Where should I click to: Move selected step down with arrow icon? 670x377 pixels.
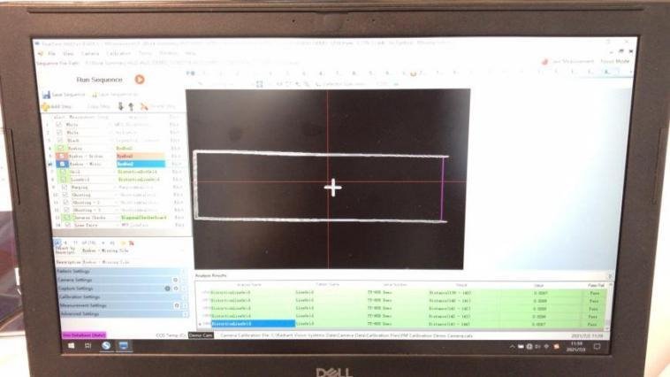pyautogui.click(x=120, y=106)
